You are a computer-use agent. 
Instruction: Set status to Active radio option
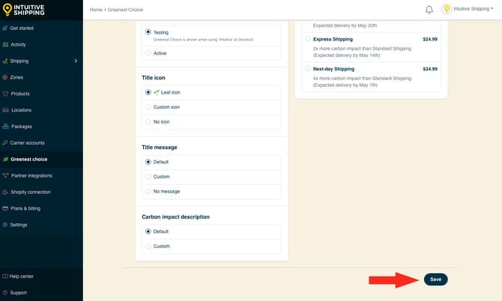pyautogui.click(x=148, y=53)
